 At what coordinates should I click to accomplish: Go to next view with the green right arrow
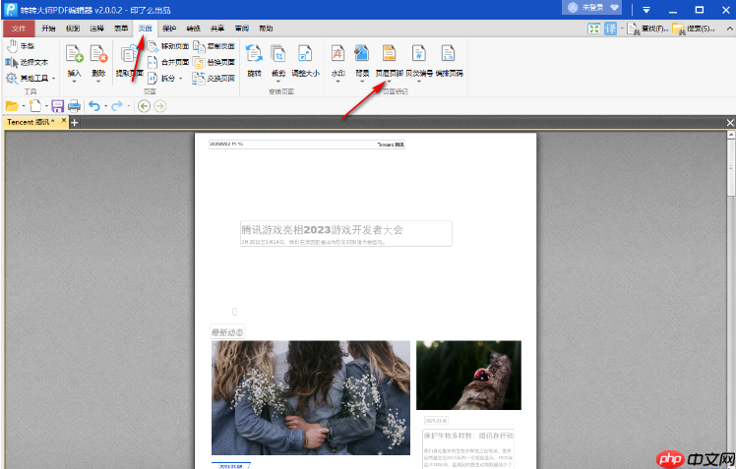[160, 106]
